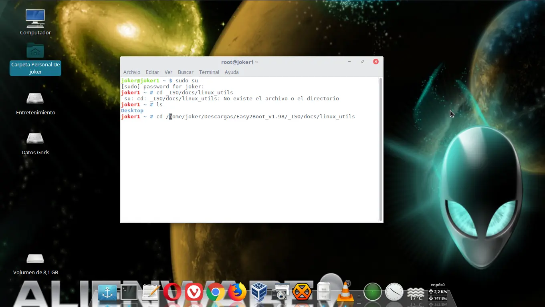Launch the notepad text editor from the dock
Screen dimensions: 545x307
(150, 292)
